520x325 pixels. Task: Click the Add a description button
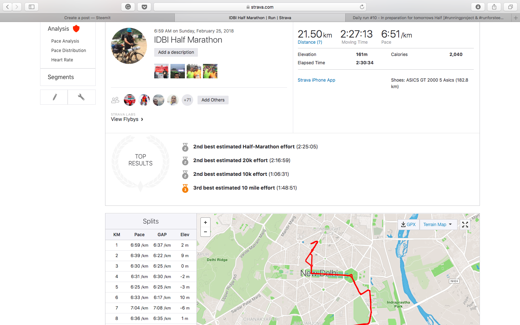tap(176, 52)
